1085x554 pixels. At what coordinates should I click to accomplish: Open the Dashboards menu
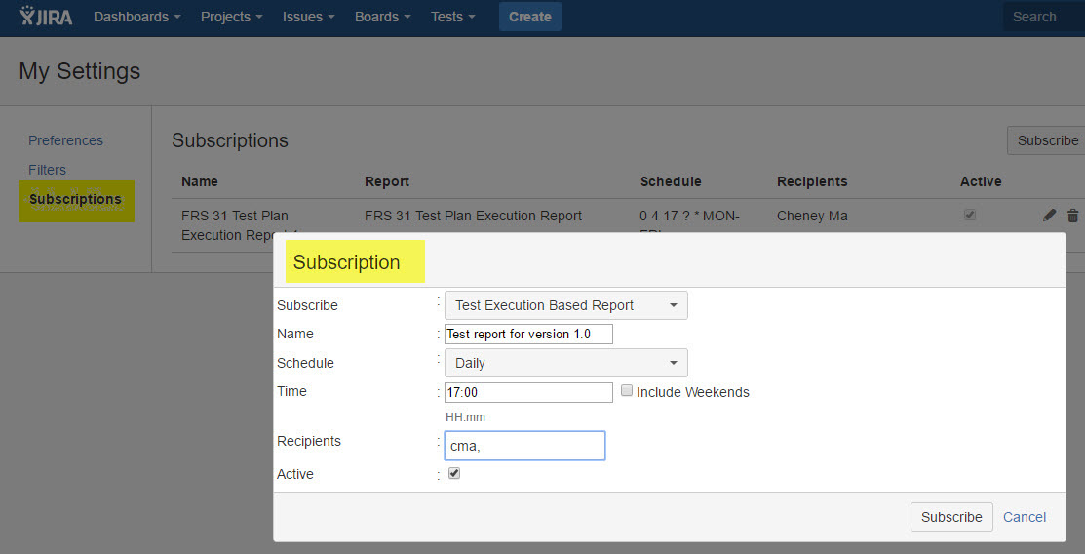pos(136,17)
